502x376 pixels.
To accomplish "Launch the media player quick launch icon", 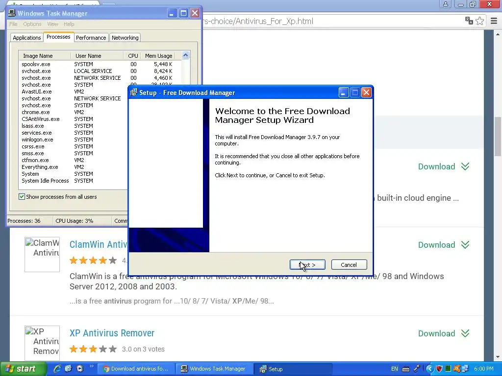I will (x=80, y=369).
